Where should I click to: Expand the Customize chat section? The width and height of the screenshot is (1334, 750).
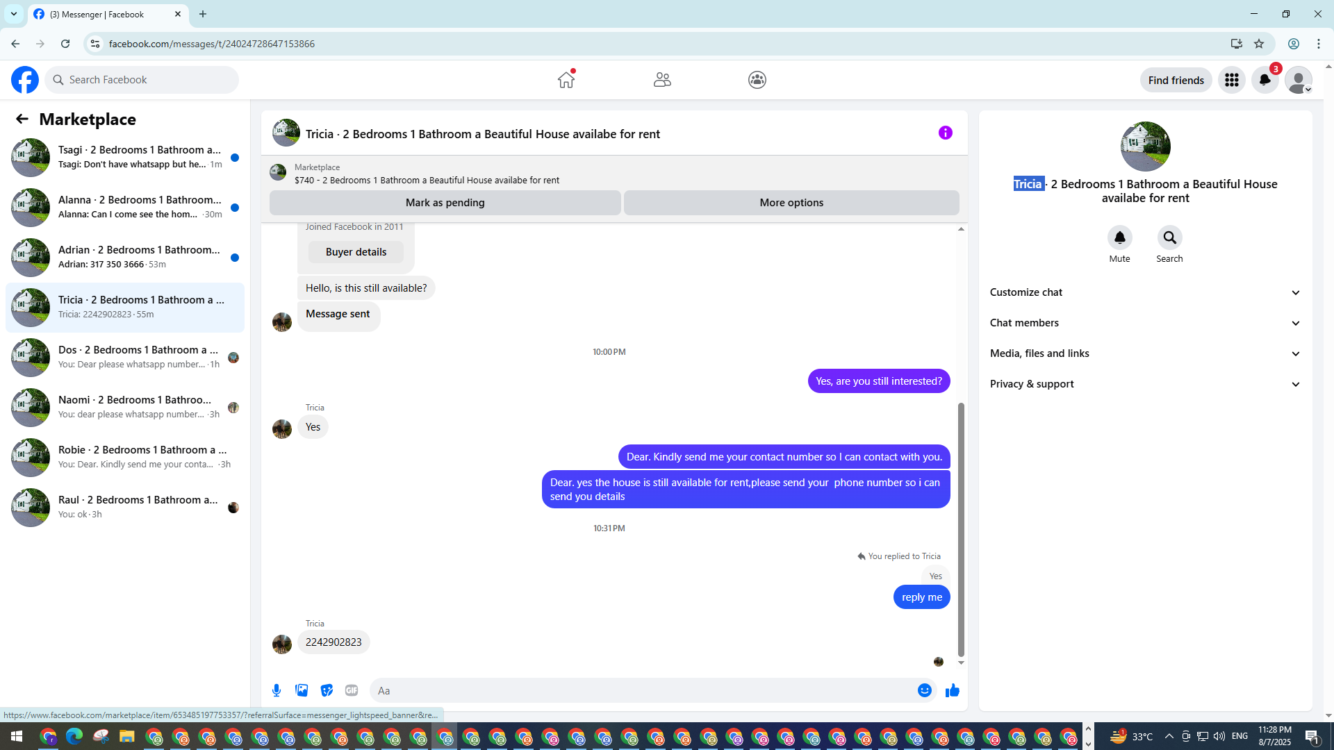tap(1145, 292)
